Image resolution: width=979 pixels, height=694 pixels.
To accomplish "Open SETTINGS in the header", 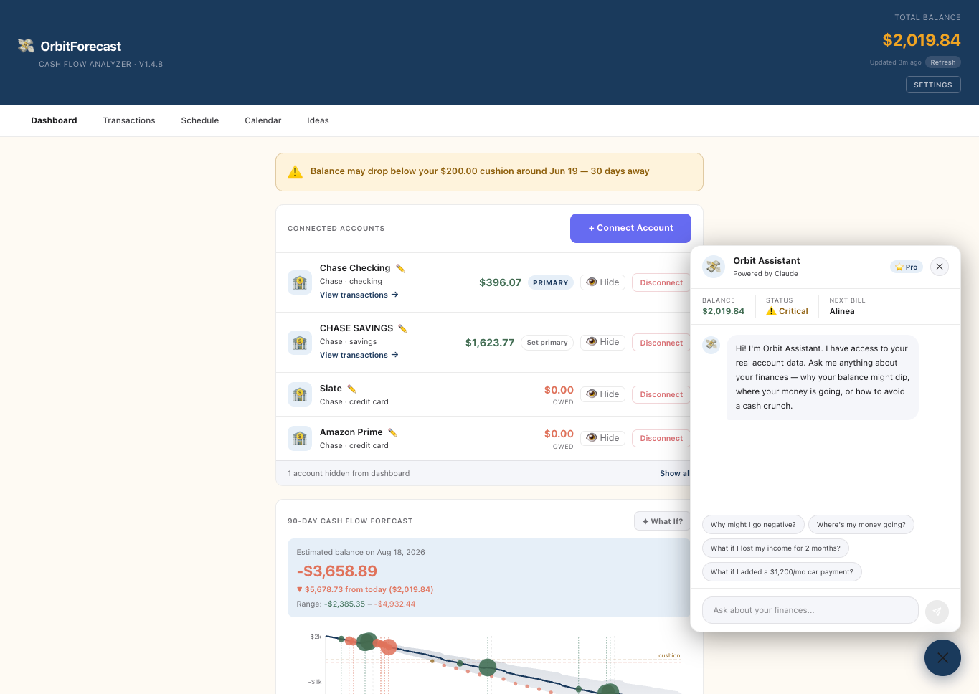I will pos(933,85).
